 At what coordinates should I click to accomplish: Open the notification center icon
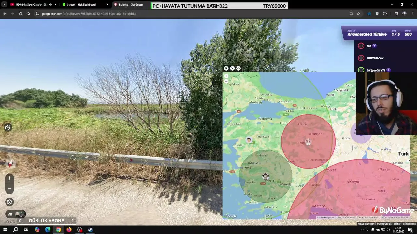[x=410, y=230]
